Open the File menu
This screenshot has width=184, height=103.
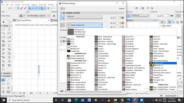point(3,5)
